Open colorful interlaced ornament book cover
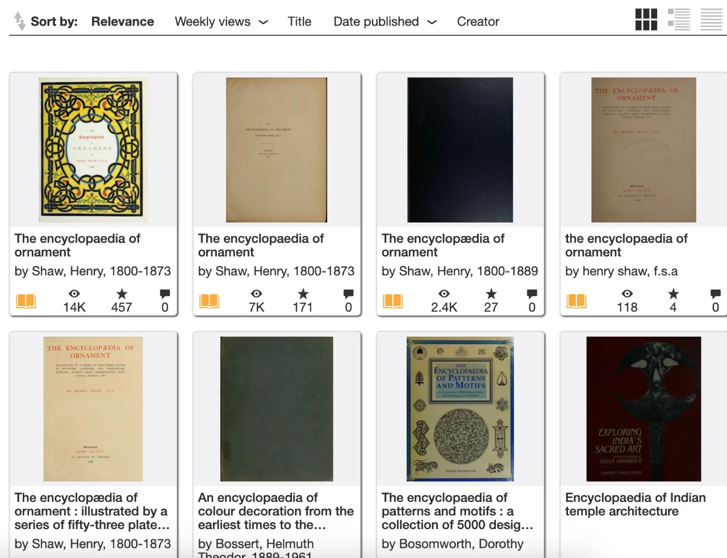The width and height of the screenshot is (727, 558). pyautogui.click(x=93, y=150)
